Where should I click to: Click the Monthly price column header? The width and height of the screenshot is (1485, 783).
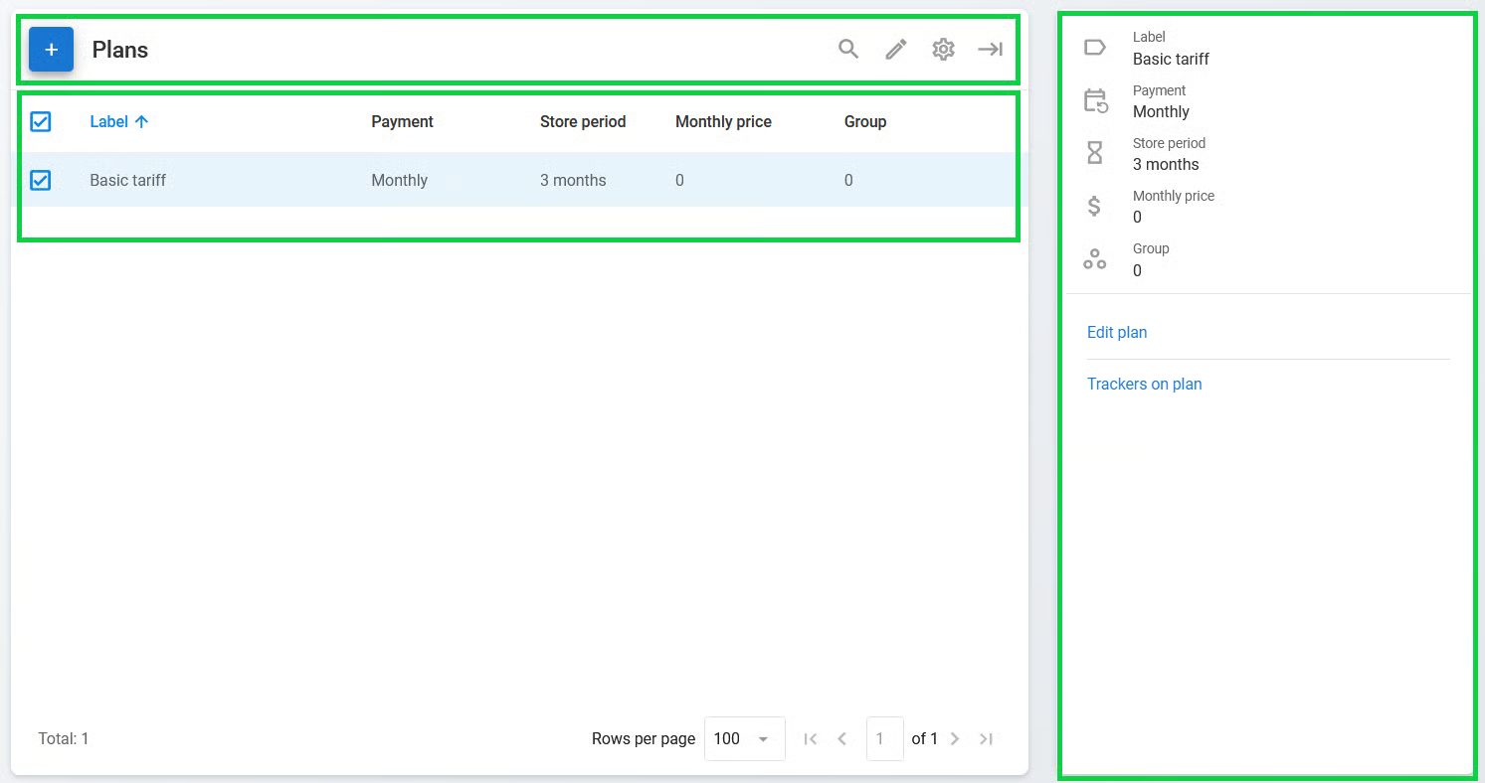tap(723, 121)
